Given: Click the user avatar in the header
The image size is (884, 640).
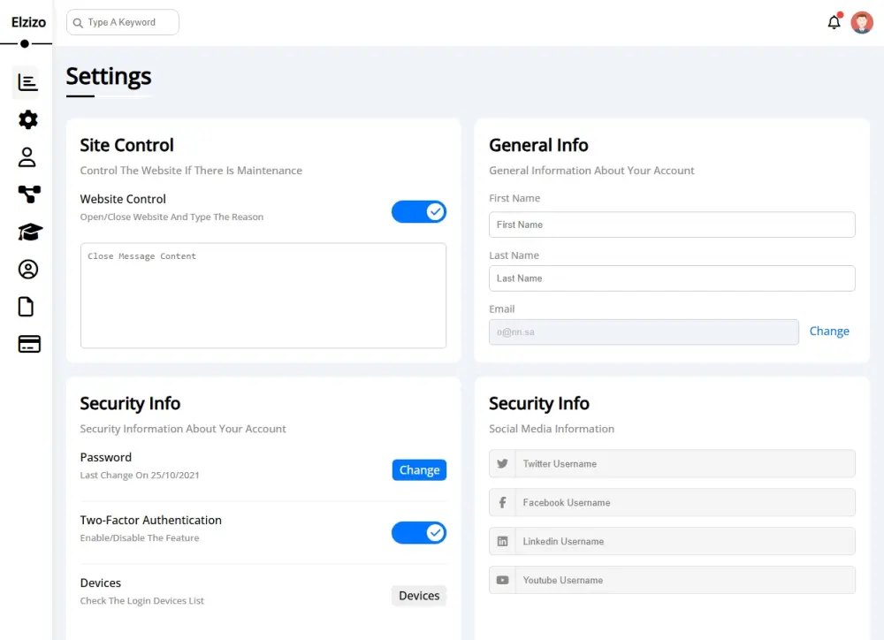Looking at the screenshot, I should click(862, 23).
